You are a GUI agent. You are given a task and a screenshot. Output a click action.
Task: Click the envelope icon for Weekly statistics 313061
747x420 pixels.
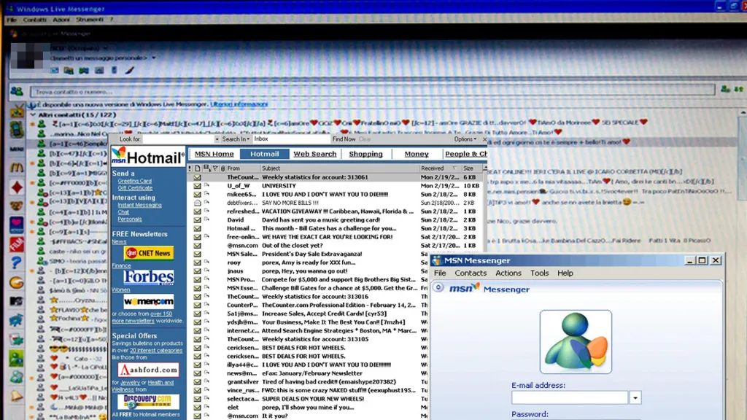(x=197, y=177)
